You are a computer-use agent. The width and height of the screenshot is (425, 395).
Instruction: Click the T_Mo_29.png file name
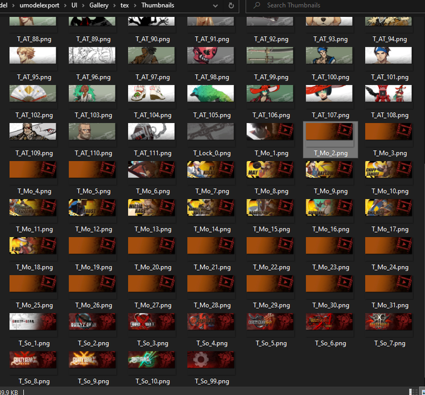pyautogui.click(x=271, y=305)
